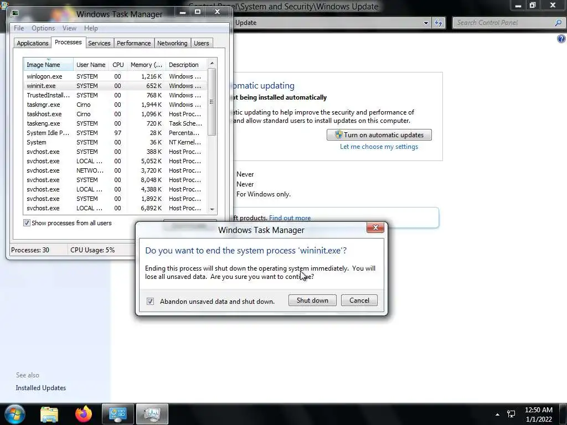Select the wininit.exe process row
The height and width of the screenshot is (425, 567).
tap(116, 86)
